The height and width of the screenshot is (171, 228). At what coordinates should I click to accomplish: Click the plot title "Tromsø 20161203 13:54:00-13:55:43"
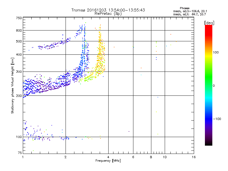coord(108,10)
